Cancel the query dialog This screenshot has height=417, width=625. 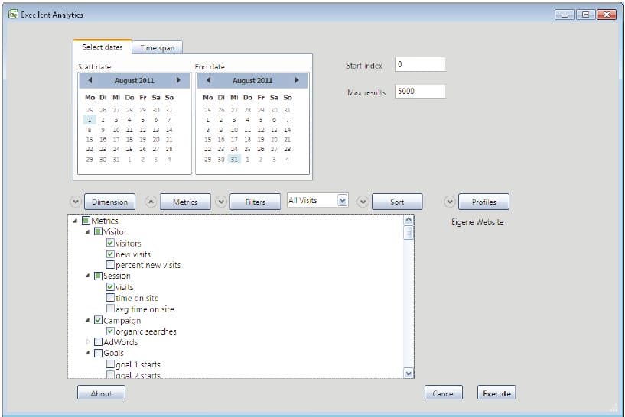click(443, 393)
